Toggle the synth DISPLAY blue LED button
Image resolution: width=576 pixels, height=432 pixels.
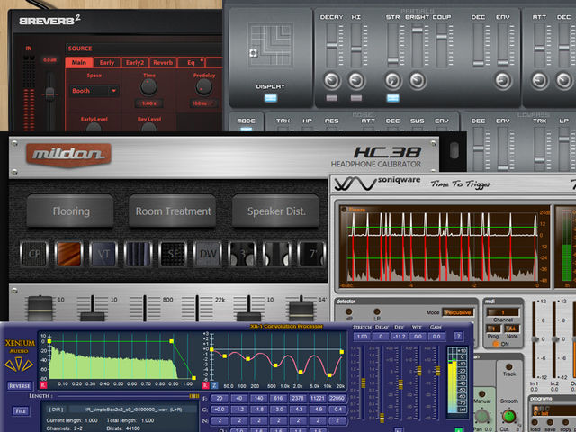271,98
